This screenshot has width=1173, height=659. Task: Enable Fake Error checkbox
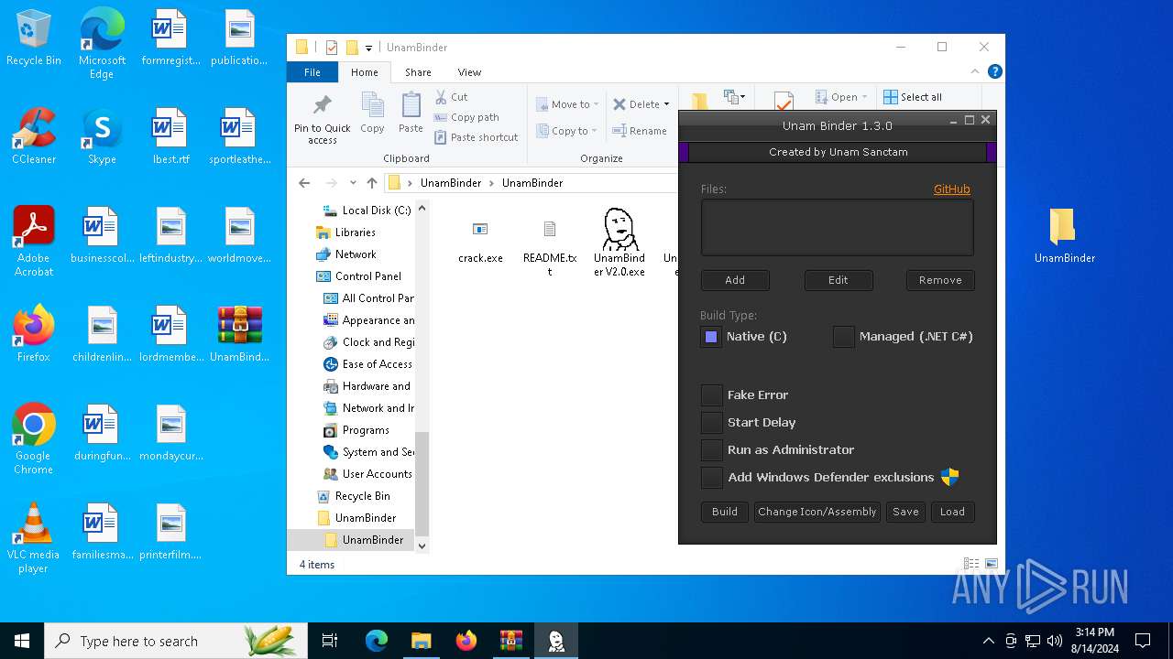point(711,395)
